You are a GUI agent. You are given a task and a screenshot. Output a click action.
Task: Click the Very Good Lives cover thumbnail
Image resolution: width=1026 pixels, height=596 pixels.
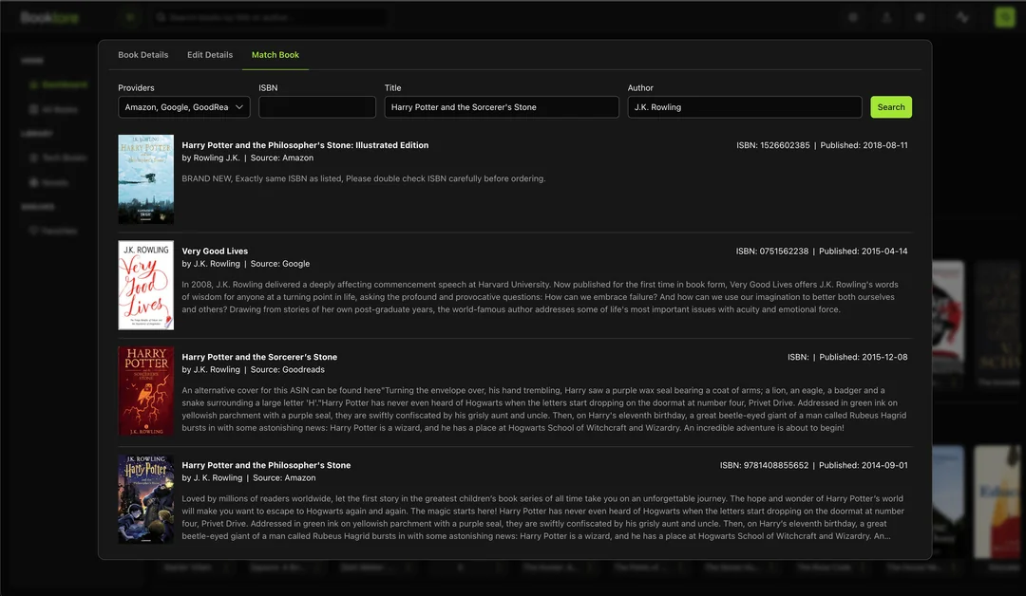coord(146,285)
